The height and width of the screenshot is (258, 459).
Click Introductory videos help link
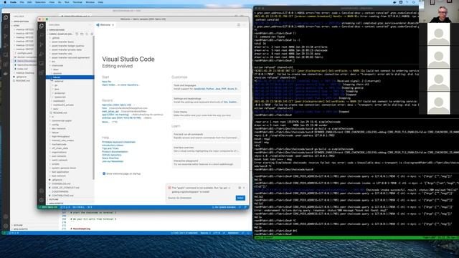tap(113, 145)
